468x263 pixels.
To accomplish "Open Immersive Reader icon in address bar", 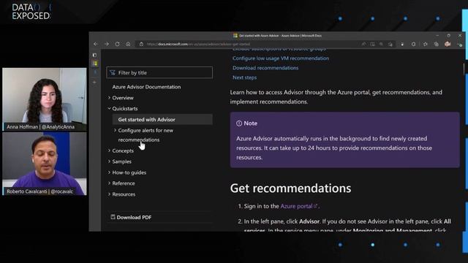I will coord(372,44).
